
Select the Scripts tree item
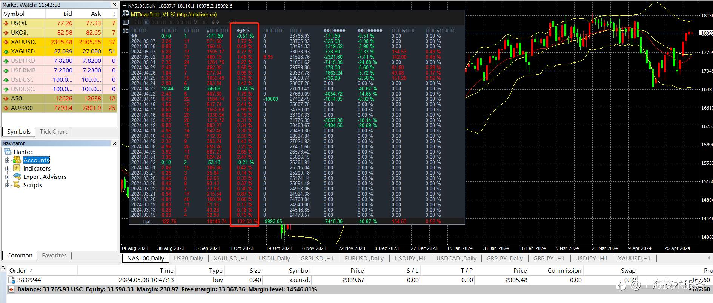pos(33,185)
